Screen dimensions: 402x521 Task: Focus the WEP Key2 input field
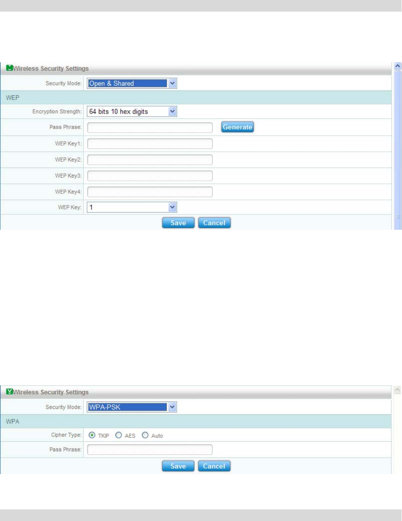(150, 160)
